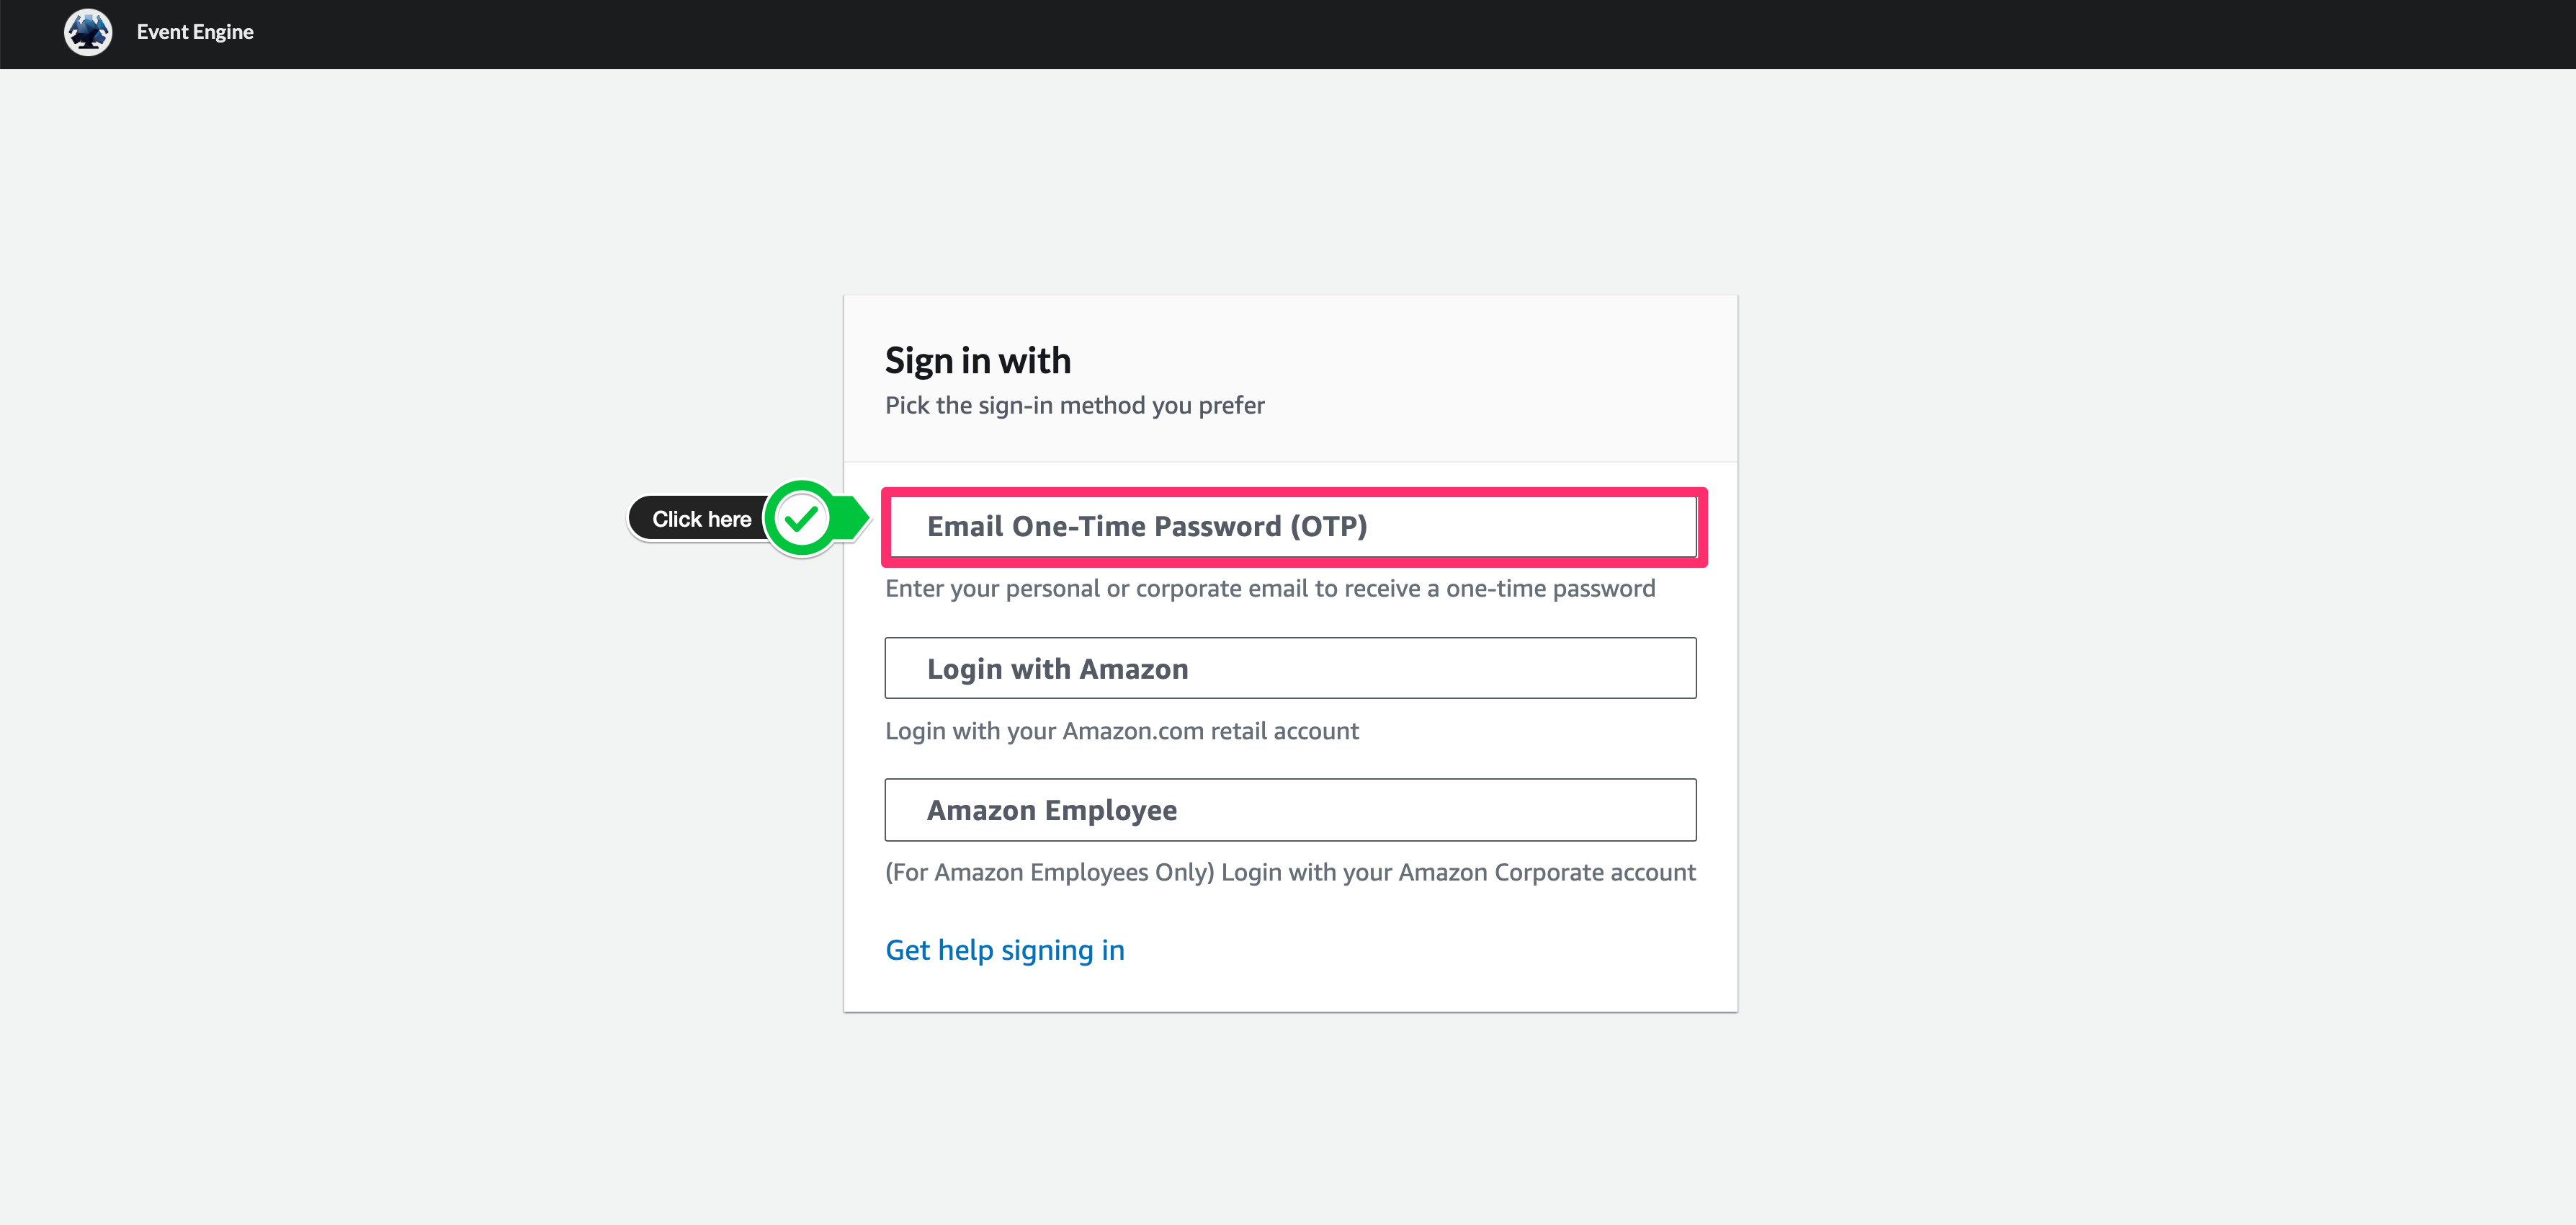Click the Event Engine logo icon
Screen dimensions: 2576x1225
(88, 32)
